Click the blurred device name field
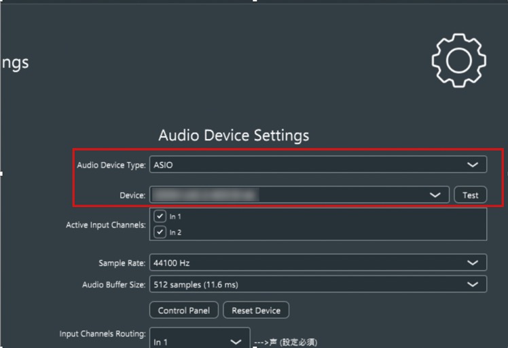The height and width of the screenshot is (348, 508). pos(204,195)
